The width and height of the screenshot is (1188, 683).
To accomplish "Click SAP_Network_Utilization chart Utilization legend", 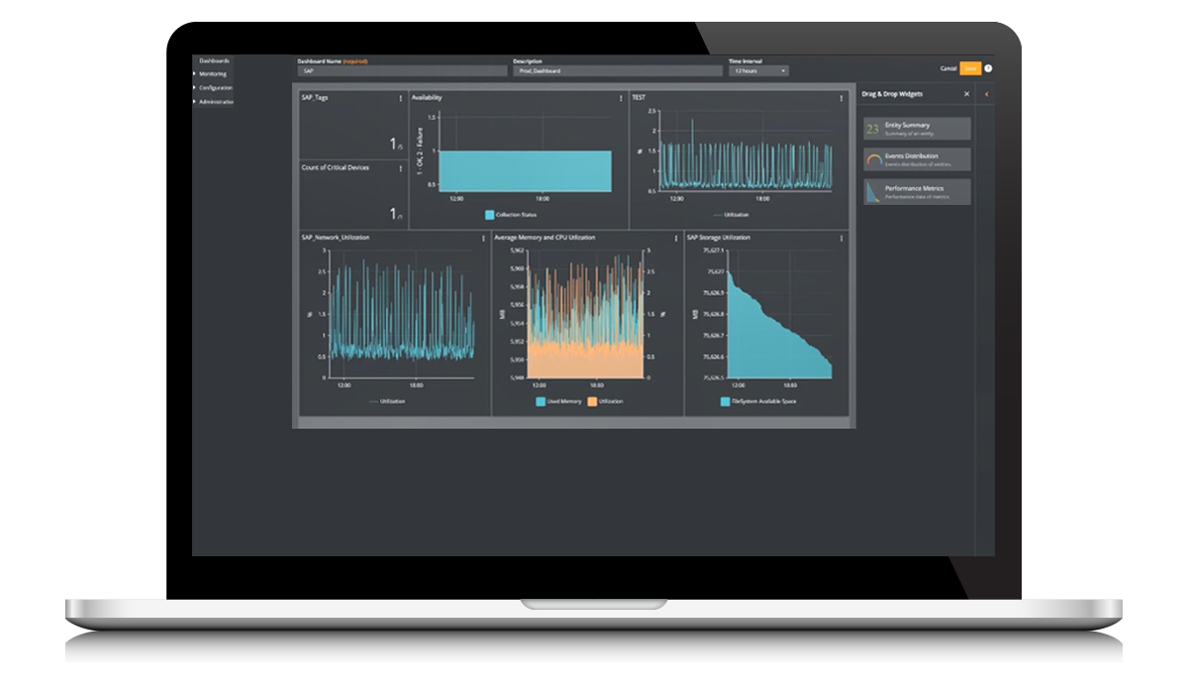I will pyautogui.click(x=386, y=401).
